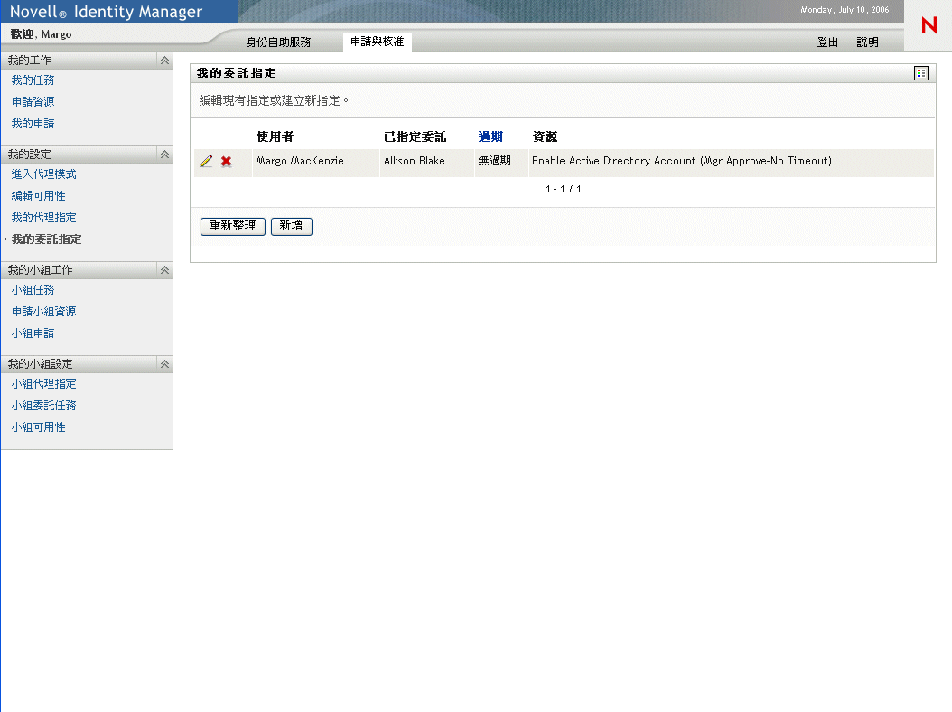The width and height of the screenshot is (952, 712).
Task: Open 小組可用性 link
Action: click(38, 427)
